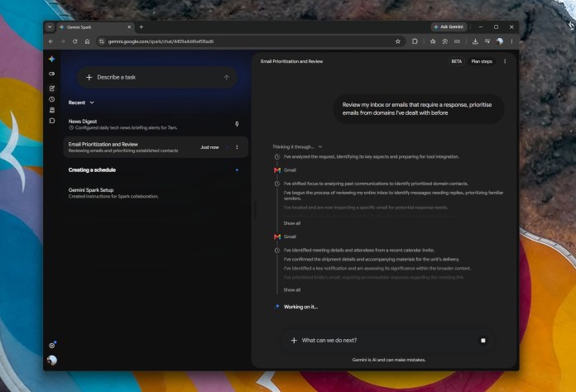Click the gemini.google.com address bar
Image resolution: width=576 pixels, height=392 pixels.
pyautogui.click(x=250, y=41)
